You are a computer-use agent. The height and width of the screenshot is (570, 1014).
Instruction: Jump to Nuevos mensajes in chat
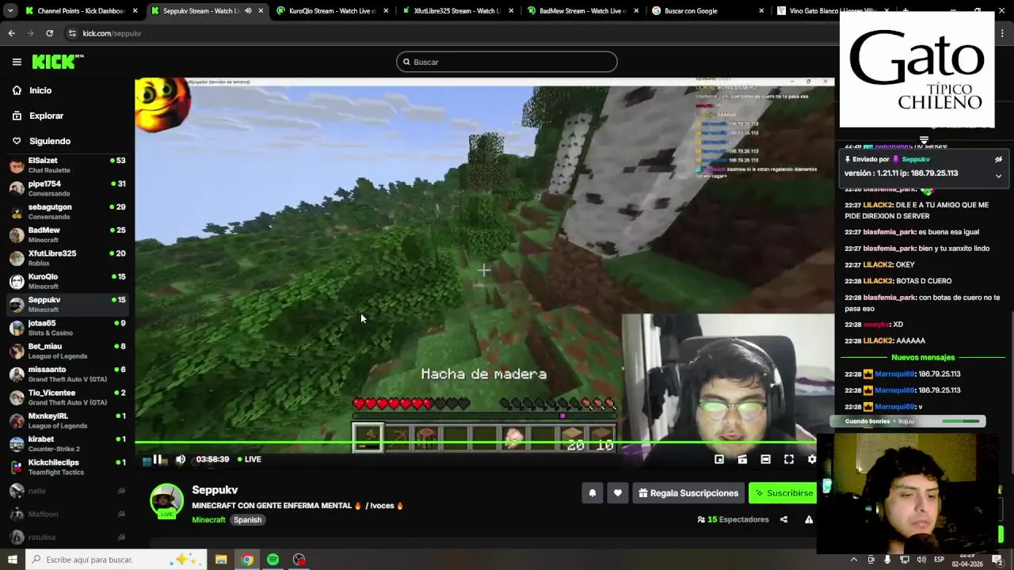tap(923, 357)
